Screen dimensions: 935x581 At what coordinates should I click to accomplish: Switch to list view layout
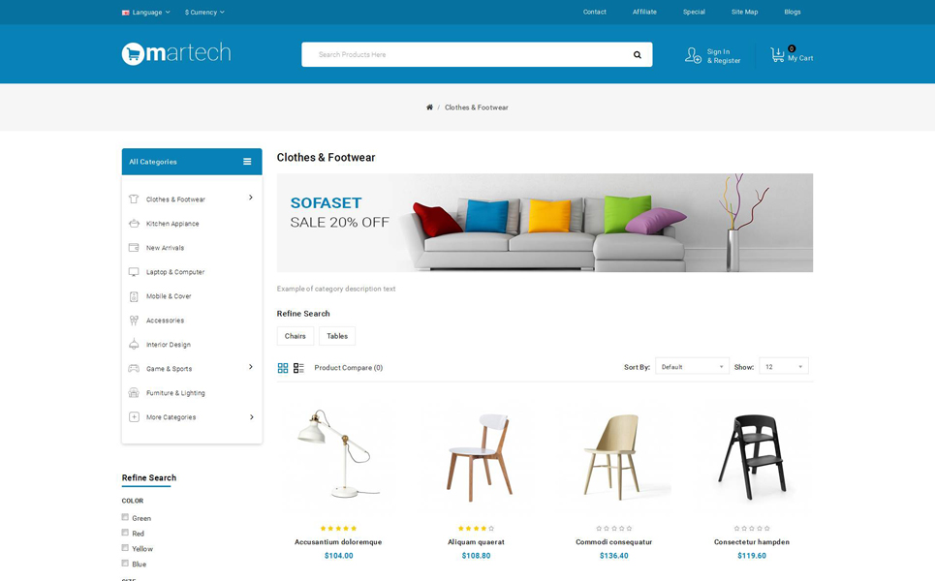point(298,368)
